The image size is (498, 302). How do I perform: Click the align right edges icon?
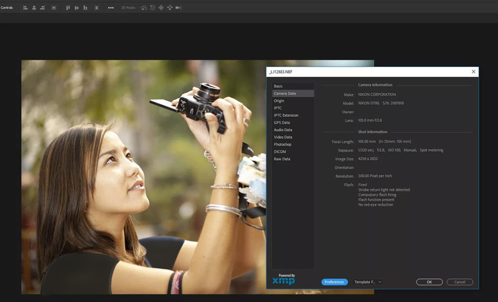[x=42, y=8]
